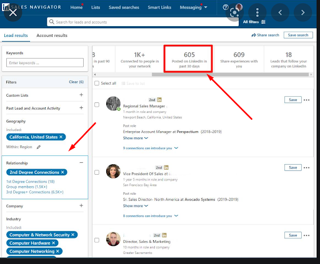Screen dimensions: 320x264
Task: Tick checkbox for Vice President Of Sales lead
Action: point(97,172)
